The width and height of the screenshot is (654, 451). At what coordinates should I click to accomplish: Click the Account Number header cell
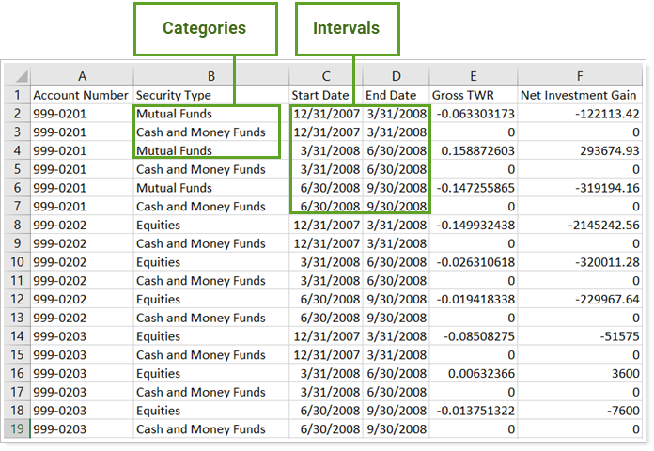[80, 95]
